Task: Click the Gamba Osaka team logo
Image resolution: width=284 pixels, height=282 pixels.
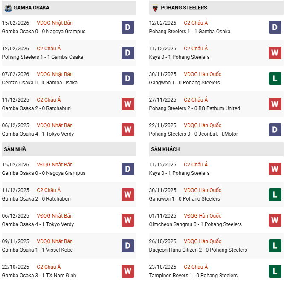Action: click(x=7, y=8)
